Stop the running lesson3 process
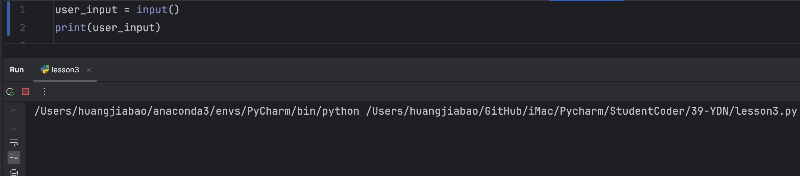This screenshot has height=176, width=800. tap(25, 91)
